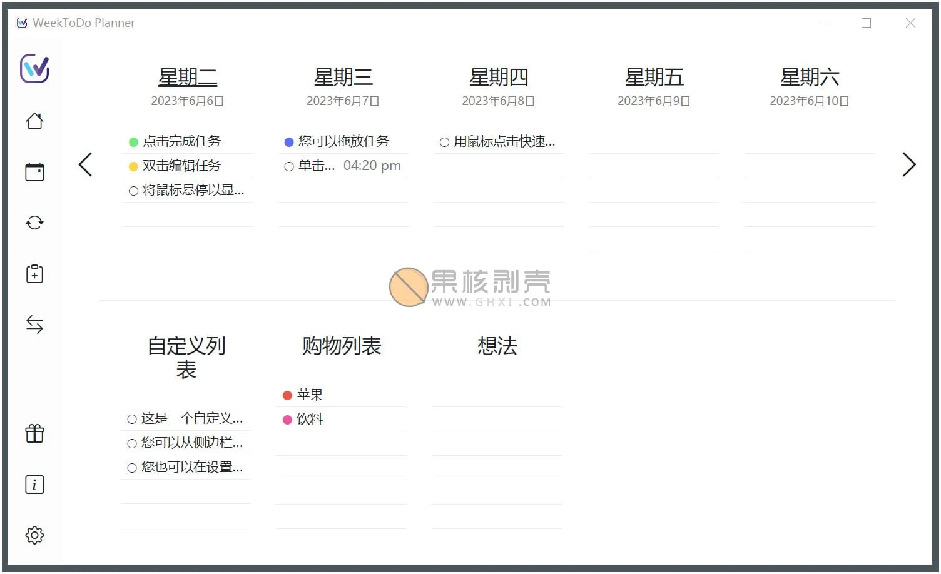Open app info with the info icon

pyautogui.click(x=34, y=483)
